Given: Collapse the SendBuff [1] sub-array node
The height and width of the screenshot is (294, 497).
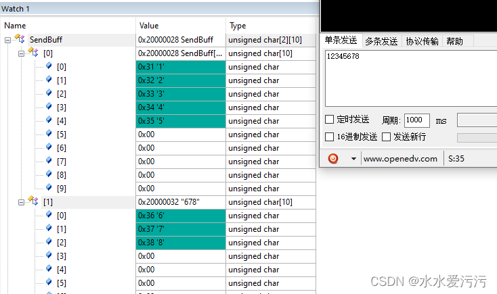Looking at the screenshot, I should 21,202.
